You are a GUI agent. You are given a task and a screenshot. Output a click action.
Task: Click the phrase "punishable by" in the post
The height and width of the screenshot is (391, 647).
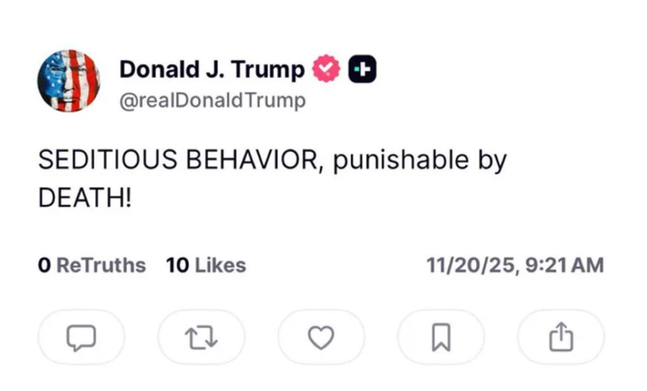pos(419,160)
